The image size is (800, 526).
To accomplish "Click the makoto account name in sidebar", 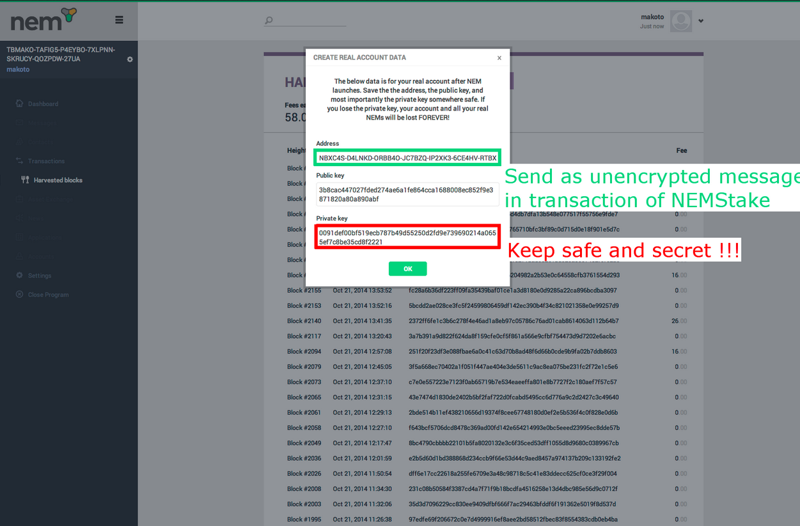I will click(18, 70).
